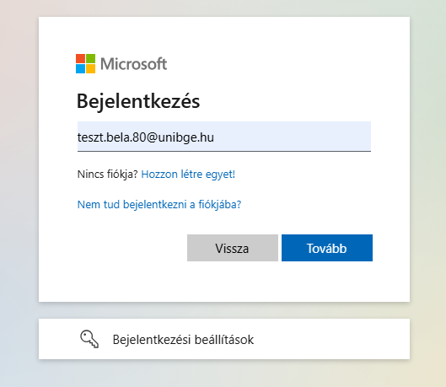
Task: Focus the email address input field
Action: [x=224, y=137]
